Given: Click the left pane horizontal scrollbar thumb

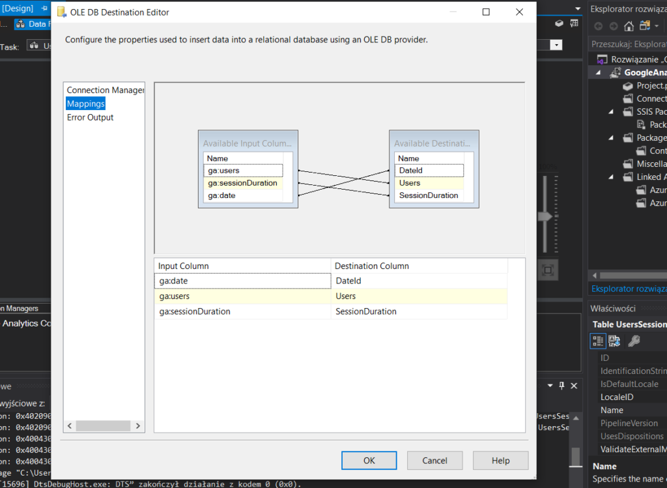Looking at the screenshot, I should point(104,426).
